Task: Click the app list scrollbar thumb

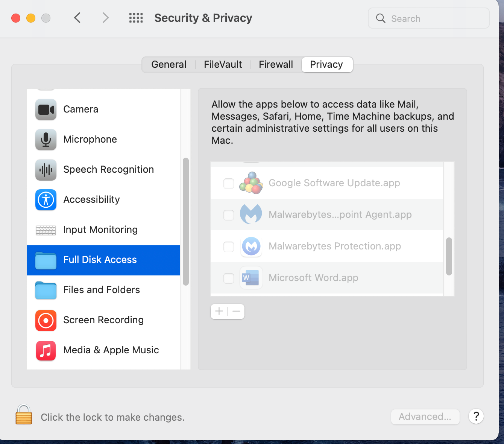Action: click(449, 256)
